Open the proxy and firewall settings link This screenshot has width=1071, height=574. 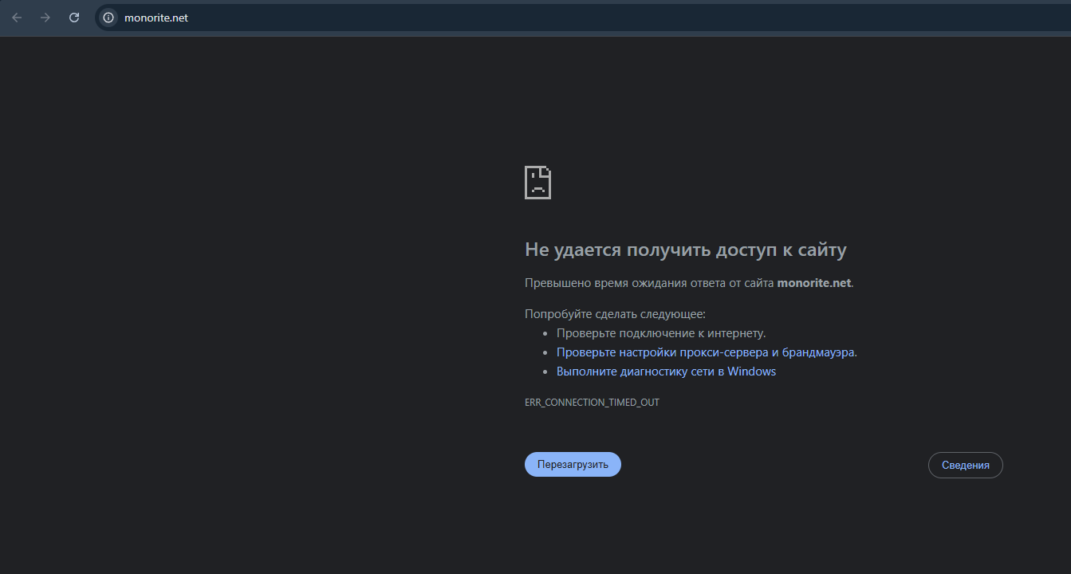coord(705,352)
